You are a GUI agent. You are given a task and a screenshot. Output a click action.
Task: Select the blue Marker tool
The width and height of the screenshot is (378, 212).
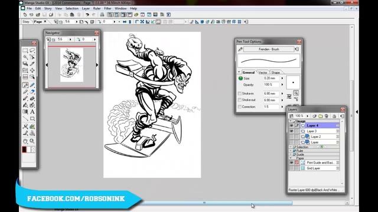(32, 85)
